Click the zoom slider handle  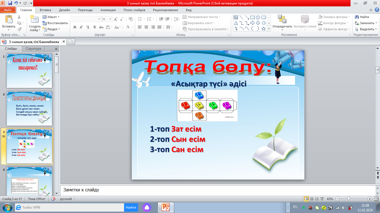pyautogui.click(x=348, y=199)
